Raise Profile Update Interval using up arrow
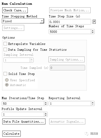 coord(46,113)
